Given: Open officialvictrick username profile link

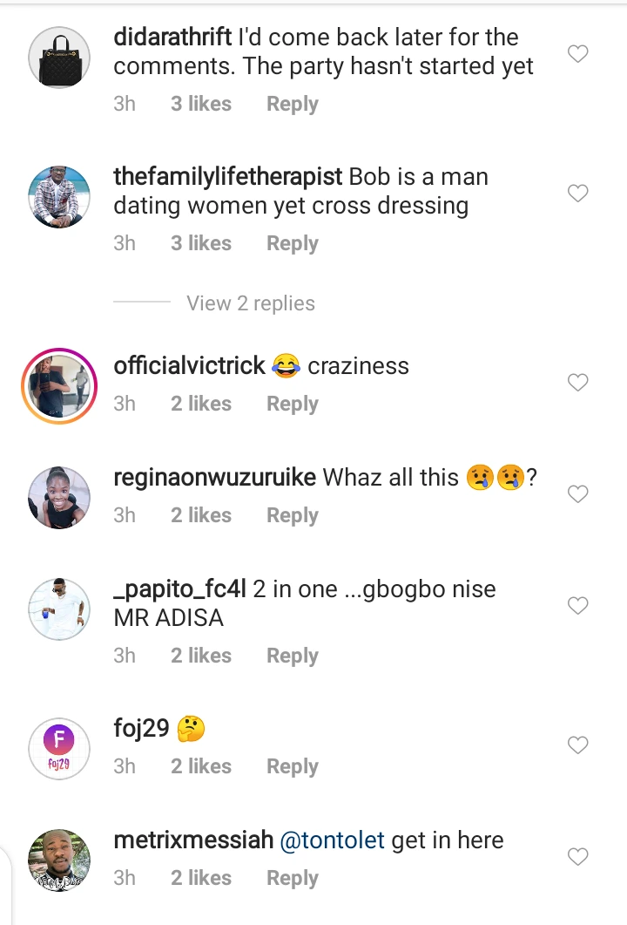Looking at the screenshot, I should (x=189, y=366).
